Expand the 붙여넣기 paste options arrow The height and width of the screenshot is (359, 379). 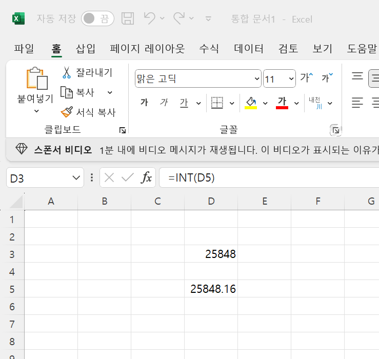pyautogui.click(x=36, y=111)
